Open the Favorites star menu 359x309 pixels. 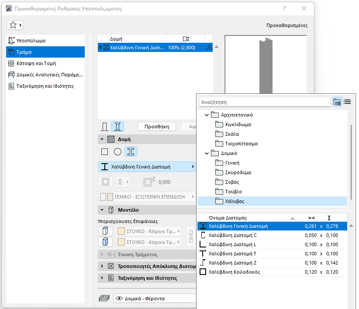(15, 25)
